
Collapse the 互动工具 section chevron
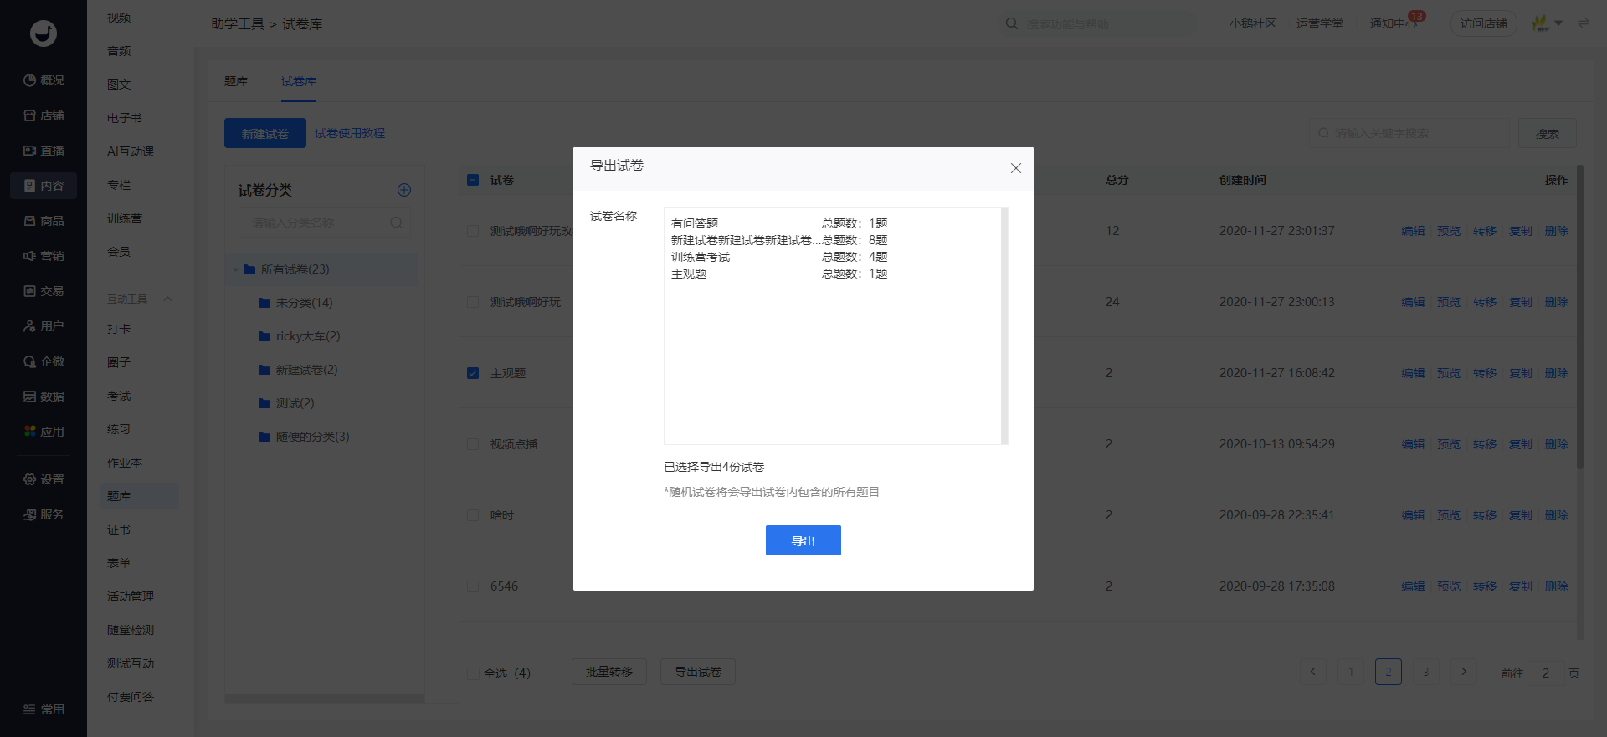167,299
